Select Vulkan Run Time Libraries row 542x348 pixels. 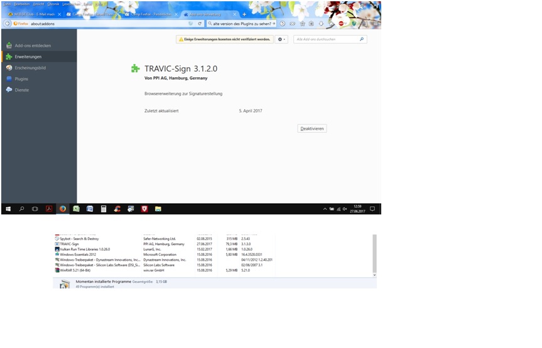coord(164,249)
